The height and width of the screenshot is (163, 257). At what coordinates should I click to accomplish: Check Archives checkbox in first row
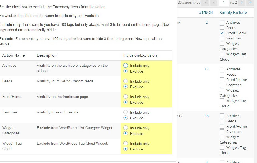tap(222, 22)
